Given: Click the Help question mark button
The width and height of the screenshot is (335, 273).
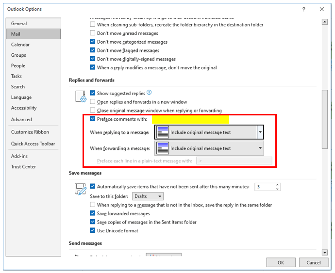Looking at the screenshot, I should (x=303, y=9).
